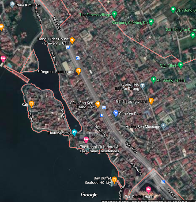Select the Chợ Yên Phụ shopping cart marker

[116, 113]
